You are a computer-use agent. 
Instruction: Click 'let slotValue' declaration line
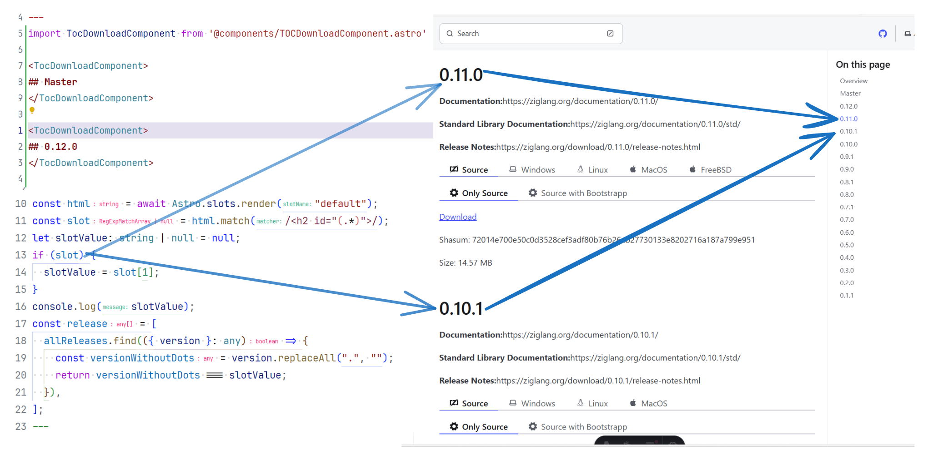pos(136,238)
